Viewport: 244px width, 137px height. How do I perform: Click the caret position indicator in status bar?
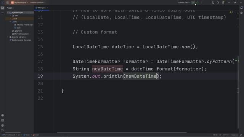pos(215,135)
